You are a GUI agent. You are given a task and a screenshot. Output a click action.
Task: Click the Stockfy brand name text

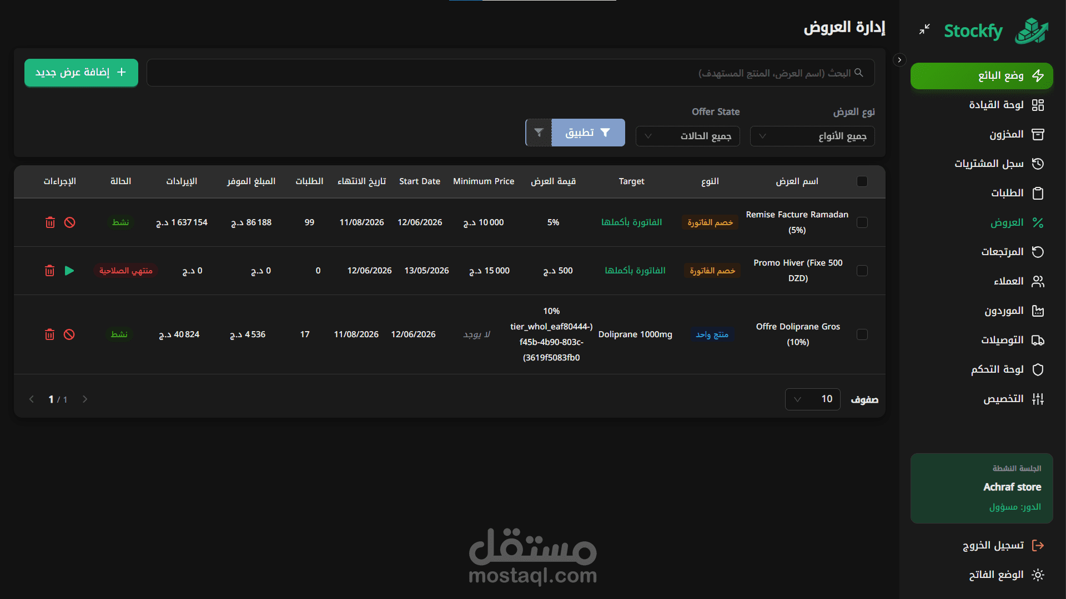click(973, 31)
